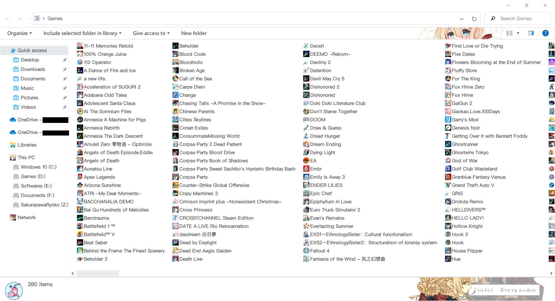Select Getting Over It with Bennett Foddy
The image size is (555, 301).
coord(489,136)
